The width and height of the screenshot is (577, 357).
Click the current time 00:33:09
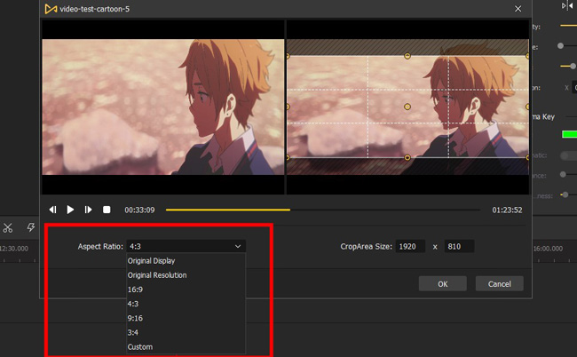tap(139, 210)
